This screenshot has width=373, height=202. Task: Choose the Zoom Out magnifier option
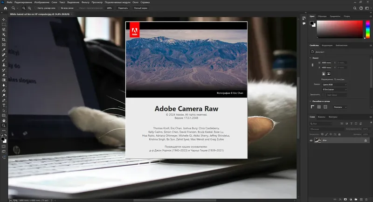pyautogui.click(x=29, y=8)
